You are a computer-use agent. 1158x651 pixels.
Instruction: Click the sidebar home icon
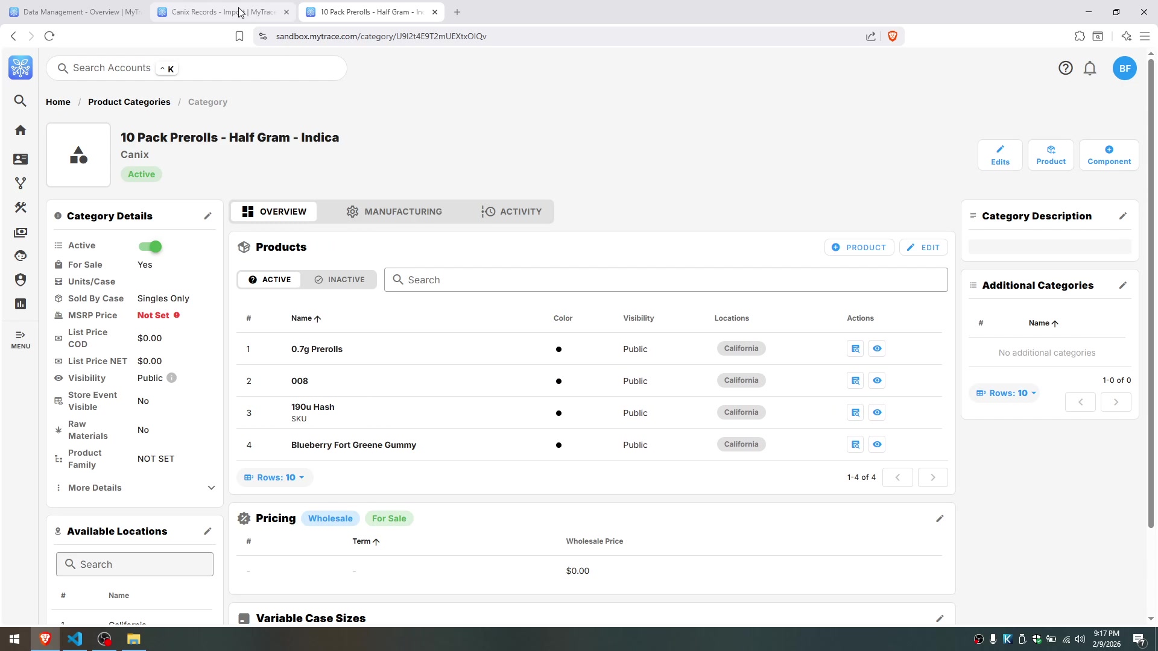[21, 130]
